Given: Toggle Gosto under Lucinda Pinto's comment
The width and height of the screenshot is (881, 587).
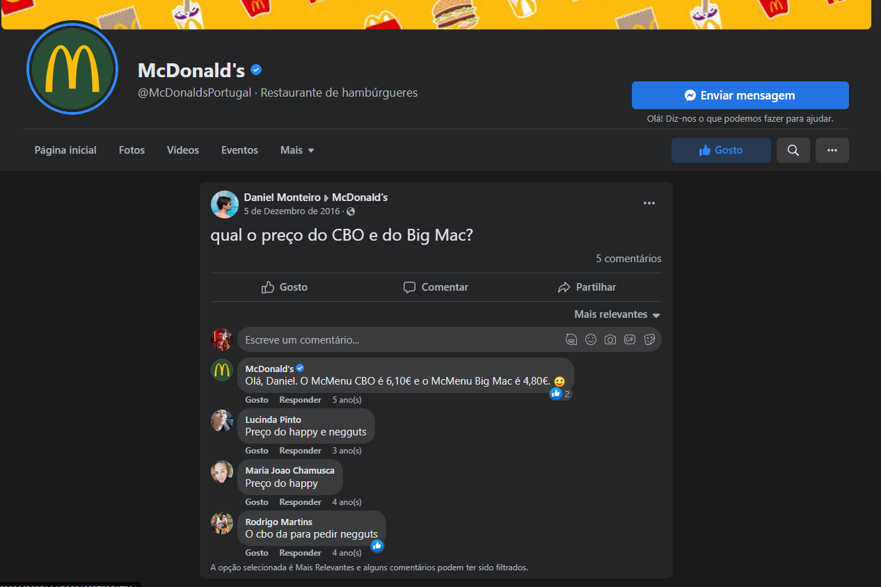Looking at the screenshot, I should click(256, 451).
